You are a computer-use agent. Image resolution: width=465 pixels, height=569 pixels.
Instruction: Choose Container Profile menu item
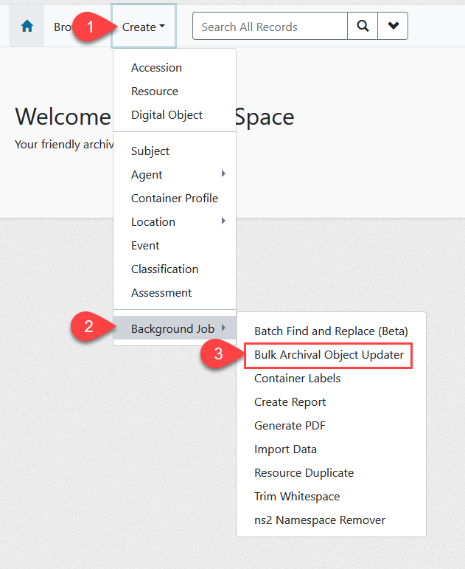175,199
